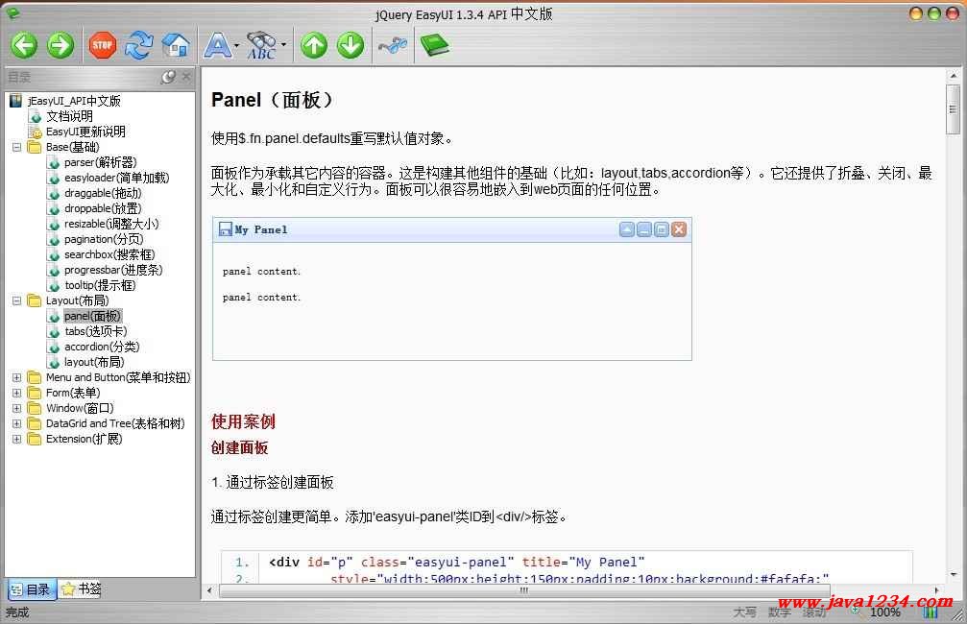Go to previous topic with up arrow

314,46
